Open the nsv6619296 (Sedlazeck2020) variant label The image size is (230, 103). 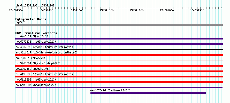36,80
